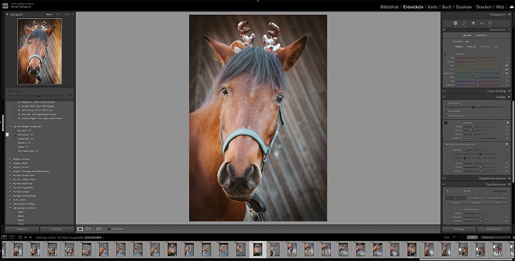The width and height of the screenshot is (515, 261).
Task: Go back with the left arrow icon
Action: [26, 237]
